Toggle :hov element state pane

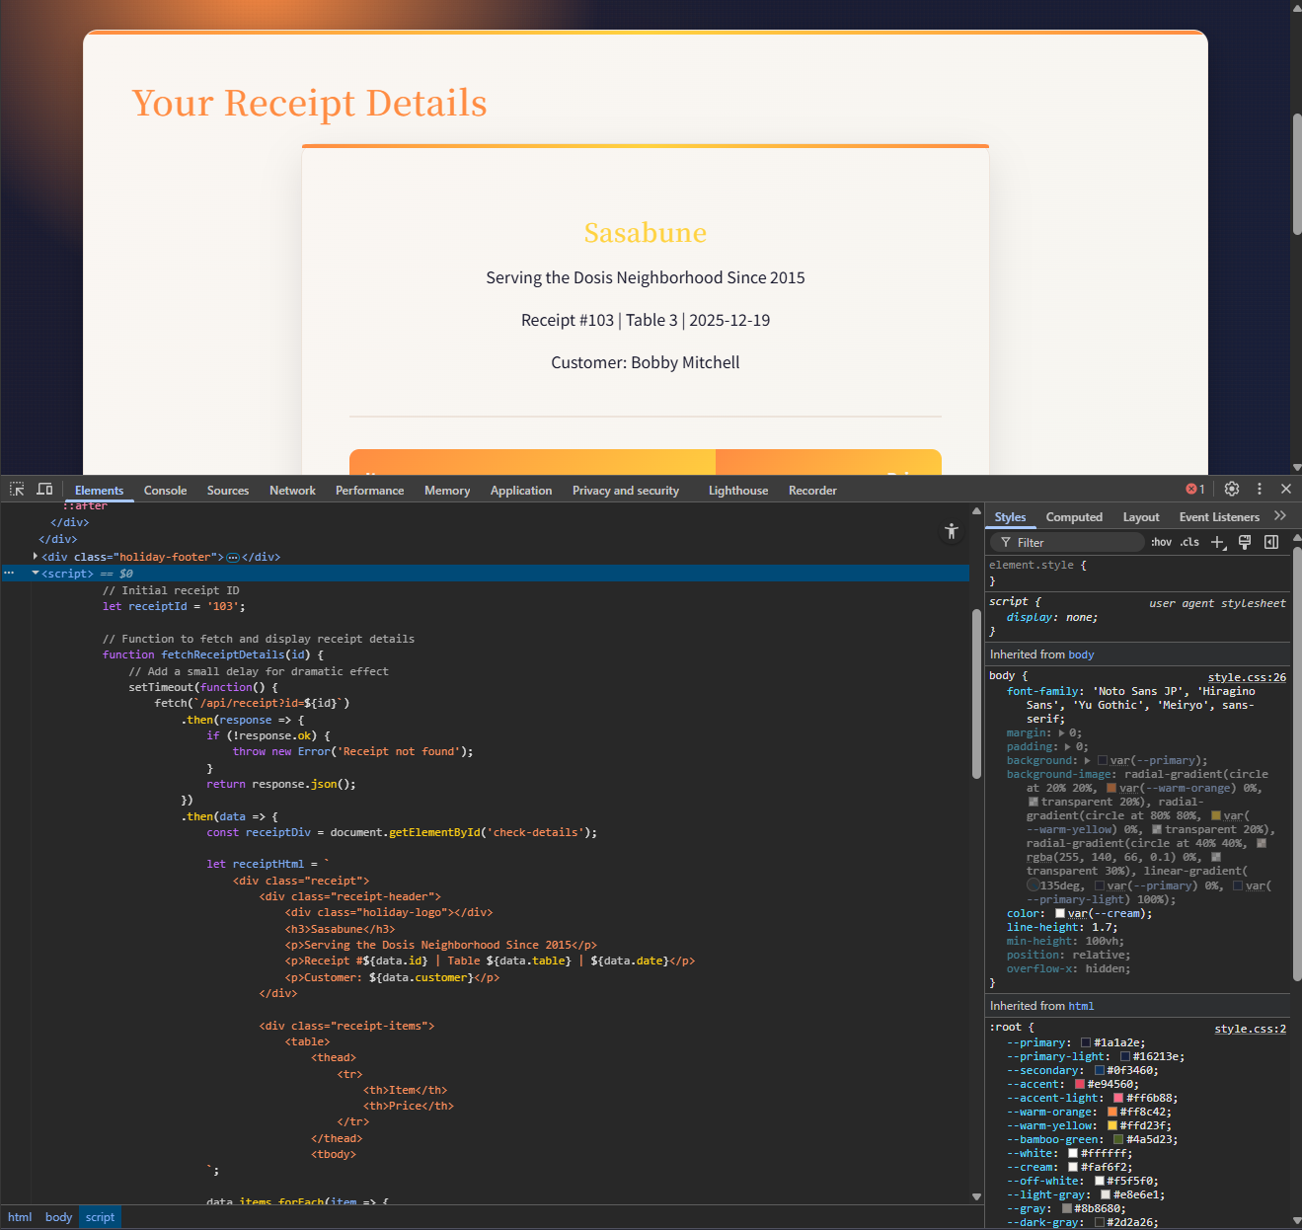pyautogui.click(x=1161, y=542)
